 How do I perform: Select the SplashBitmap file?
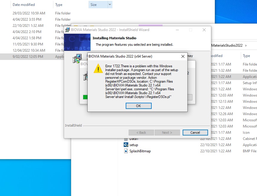(x=140, y=151)
